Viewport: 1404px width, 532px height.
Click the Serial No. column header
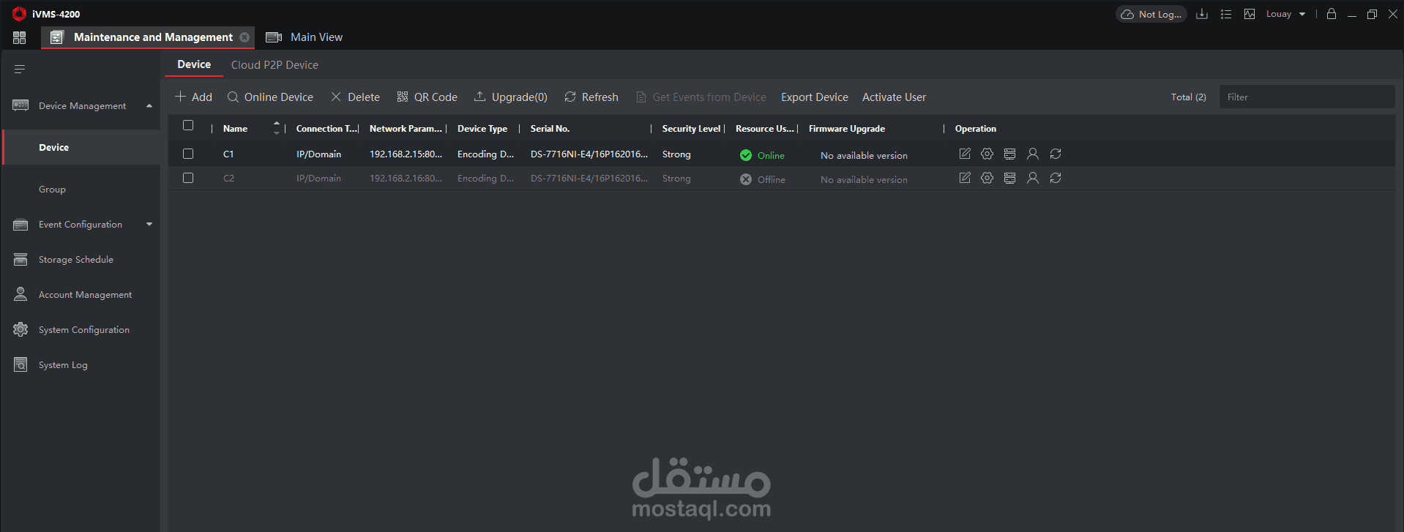click(550, 129)
